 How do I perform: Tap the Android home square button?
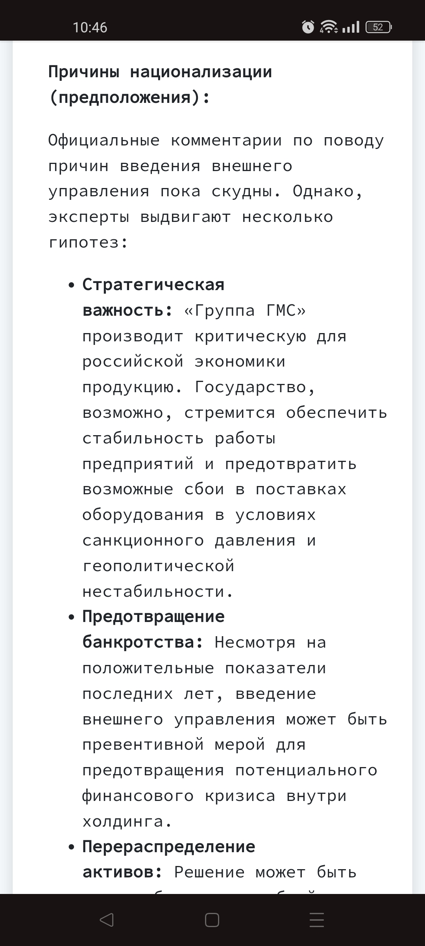(212, 920)
